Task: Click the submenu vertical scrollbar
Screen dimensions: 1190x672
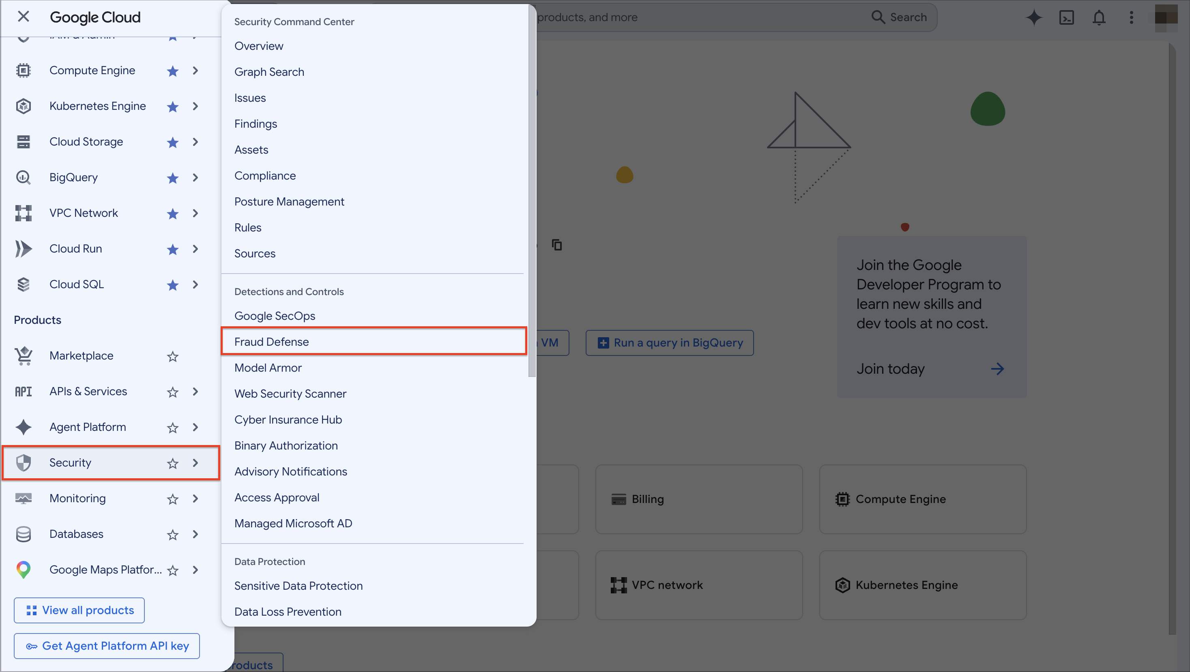Action: 532,190
